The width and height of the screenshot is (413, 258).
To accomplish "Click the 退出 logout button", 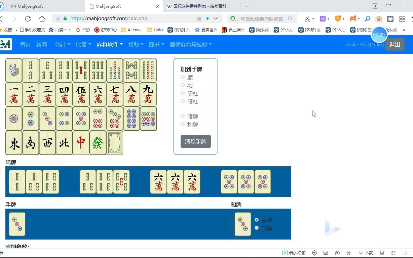I will [395, 44].
